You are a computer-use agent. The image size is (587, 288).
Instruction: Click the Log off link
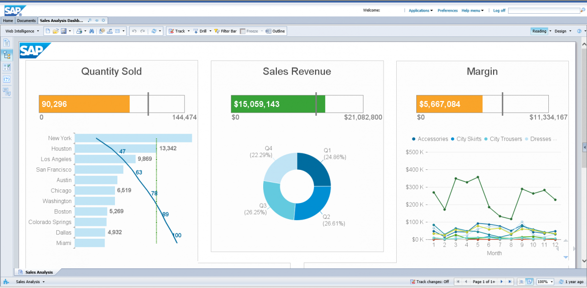(499, 10)
